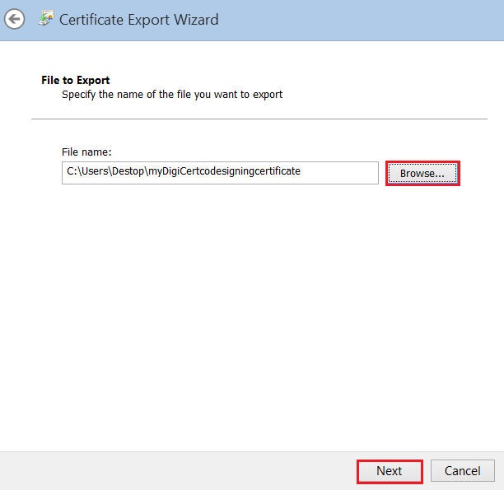This screenshot has height=490, width=504.
Task: Click the gray footer bar left of Next
Action: [x=165, y=471]
